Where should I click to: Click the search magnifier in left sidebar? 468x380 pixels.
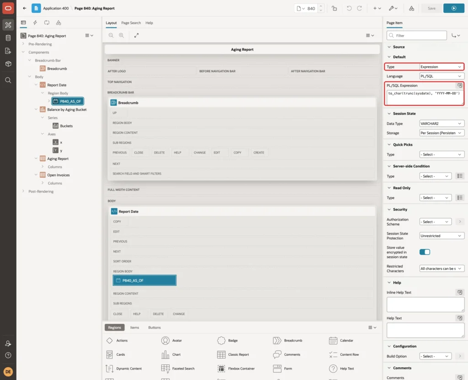(8, 80)
